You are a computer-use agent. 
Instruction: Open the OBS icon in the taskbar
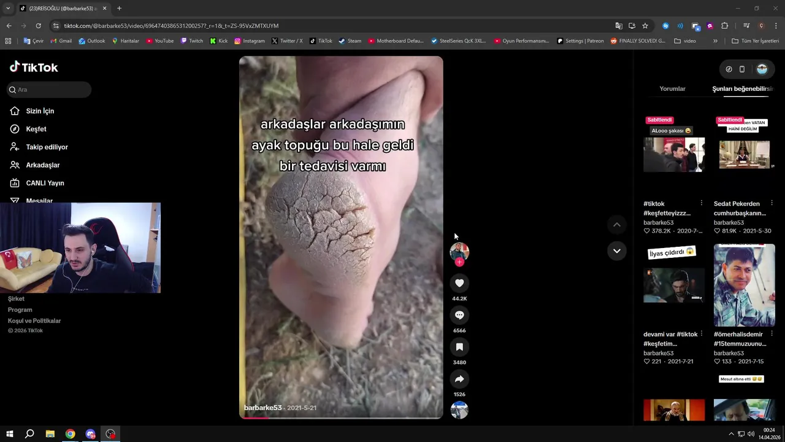(110, 434)
